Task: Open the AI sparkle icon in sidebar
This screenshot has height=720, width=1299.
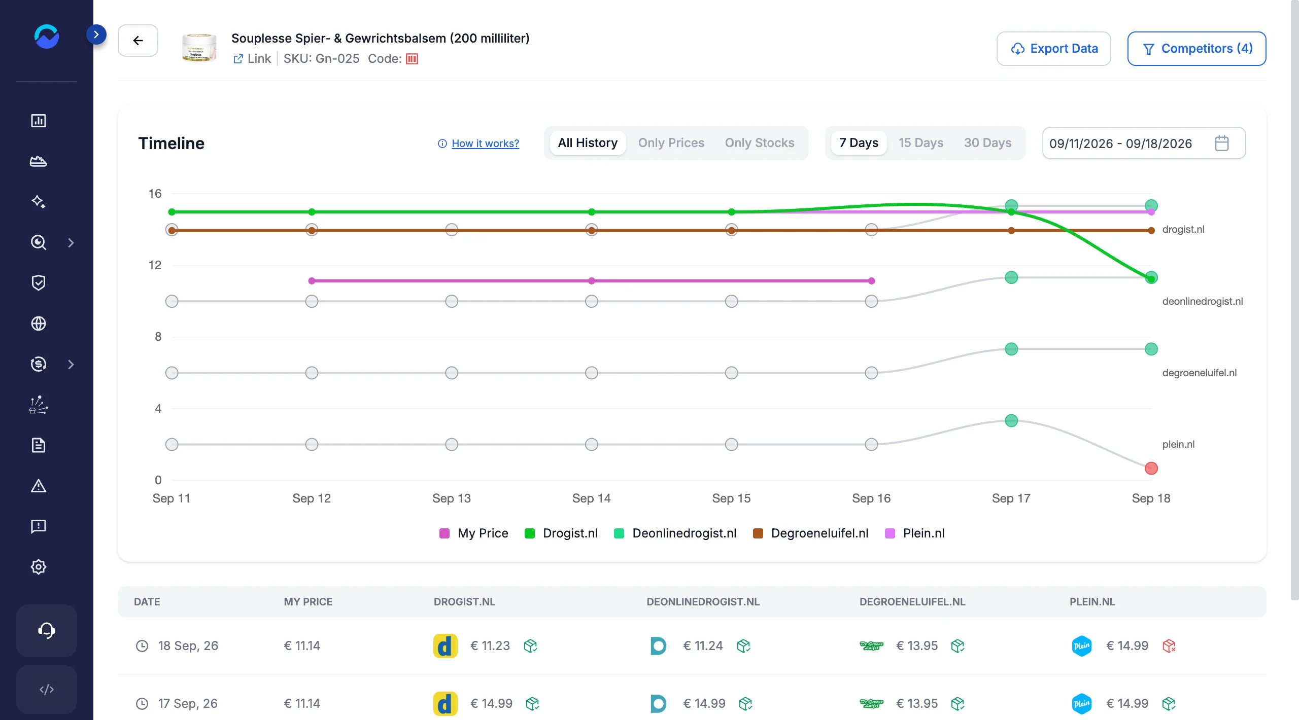Action: [39, 202]
